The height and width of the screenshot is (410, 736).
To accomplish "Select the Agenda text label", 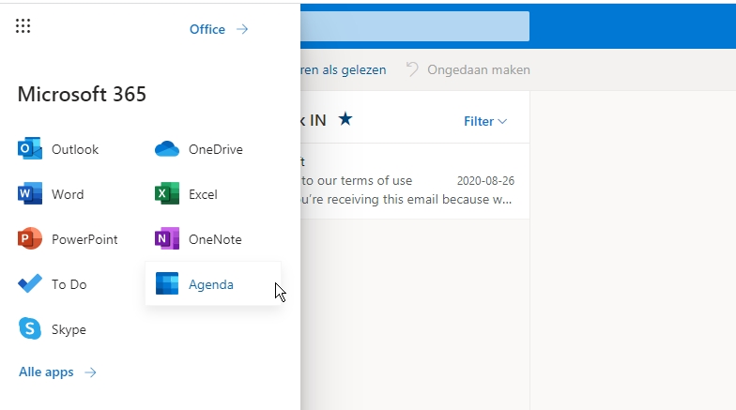I will [211, 284].
